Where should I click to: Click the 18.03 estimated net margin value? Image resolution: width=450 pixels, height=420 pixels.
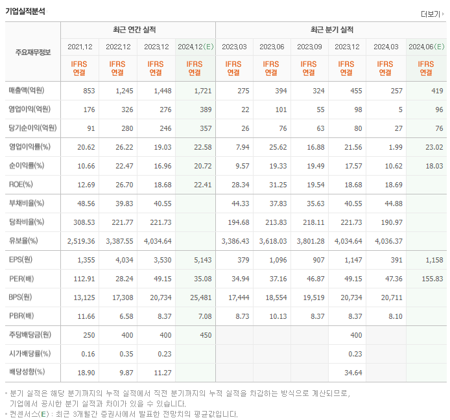[434, 166]
